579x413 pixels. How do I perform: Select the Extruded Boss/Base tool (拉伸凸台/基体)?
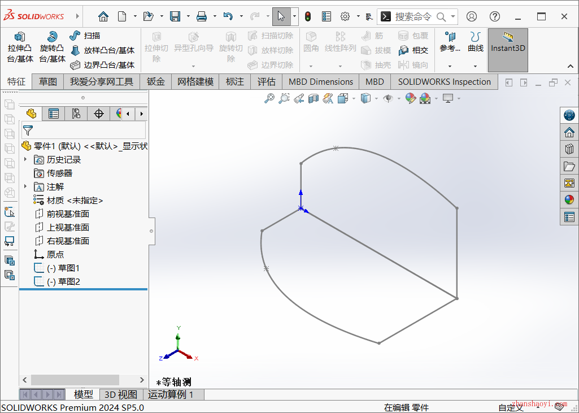pyautogui.click(x=20, y=47)
